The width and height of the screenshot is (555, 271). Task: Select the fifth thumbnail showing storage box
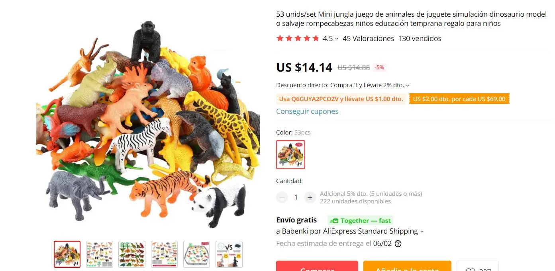pos(196,254)
